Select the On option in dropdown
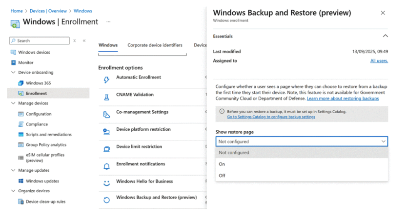The image size is (407, 221). pyautogui.click(x=222, y=164)
